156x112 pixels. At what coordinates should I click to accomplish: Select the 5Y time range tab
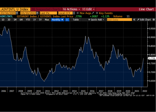click(x=40, y=20)
